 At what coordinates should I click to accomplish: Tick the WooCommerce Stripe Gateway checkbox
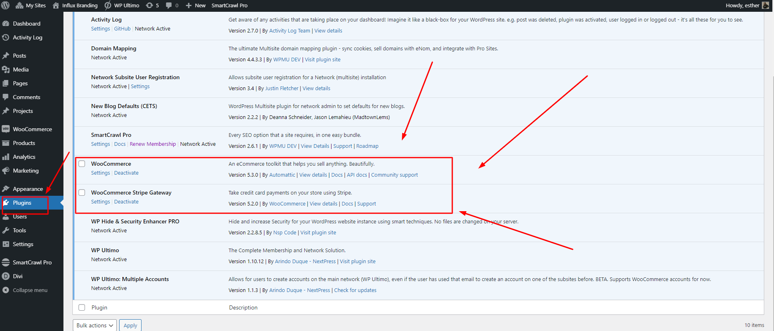pos(82,193)
